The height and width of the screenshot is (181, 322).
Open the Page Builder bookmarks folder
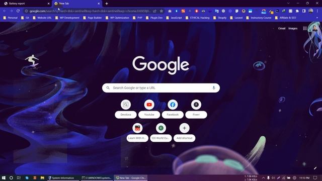93,18
